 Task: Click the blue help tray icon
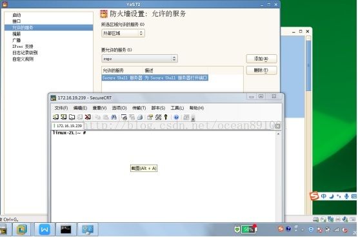(288, 229)
